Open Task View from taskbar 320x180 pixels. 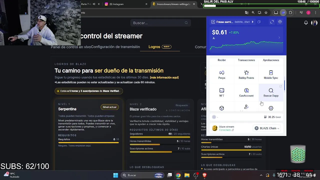(x=169, y=175)
